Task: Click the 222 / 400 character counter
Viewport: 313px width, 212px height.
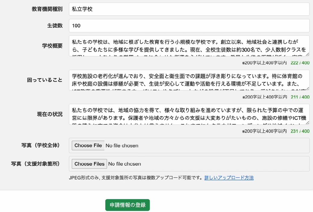Action: tap(300, 63)
